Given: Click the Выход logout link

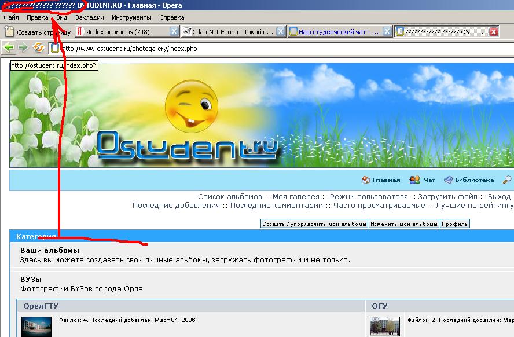Looking at the screenshot, I should point(500,197).
